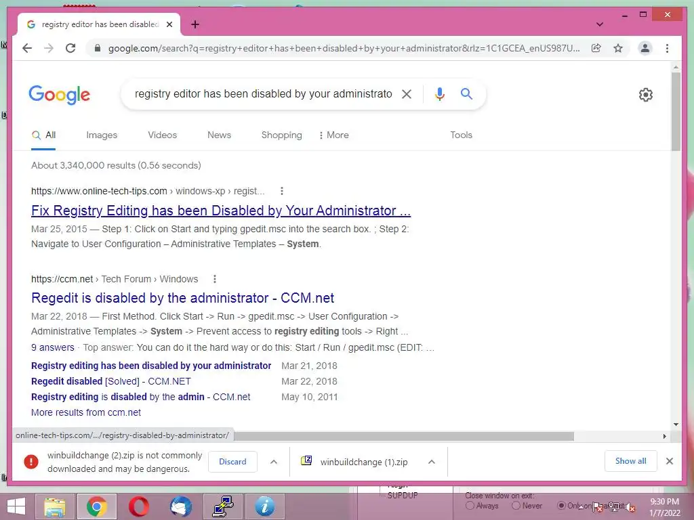Open Thunderbird from the taskbar
Image resolution: width=694 pixels, height=520 pixels.
pyautogui.click(x=180, y=506)
